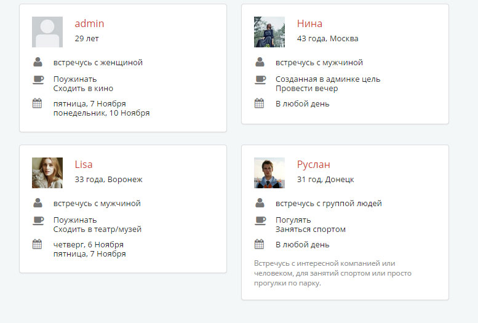The image size is (478, 323).
Task: Click person icon in Руслан card
Action: 260,203
